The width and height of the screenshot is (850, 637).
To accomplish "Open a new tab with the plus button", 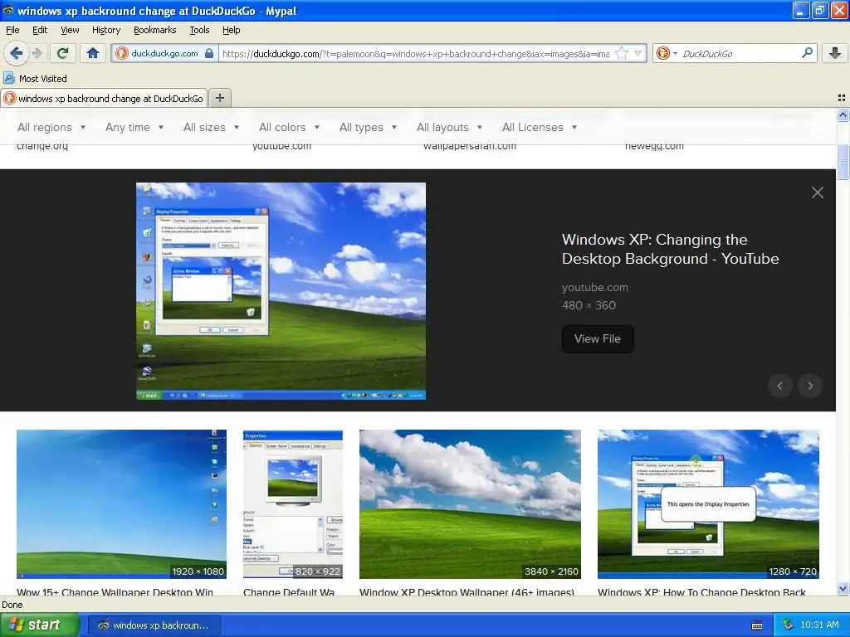I will [x=219, y=98].
